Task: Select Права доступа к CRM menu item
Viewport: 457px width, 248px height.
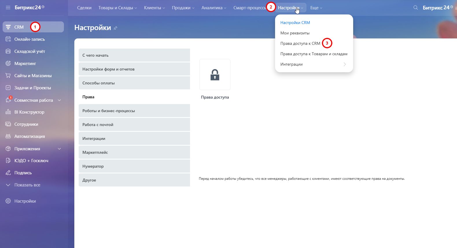Action: pyautogui.click(x=300, y=43)
